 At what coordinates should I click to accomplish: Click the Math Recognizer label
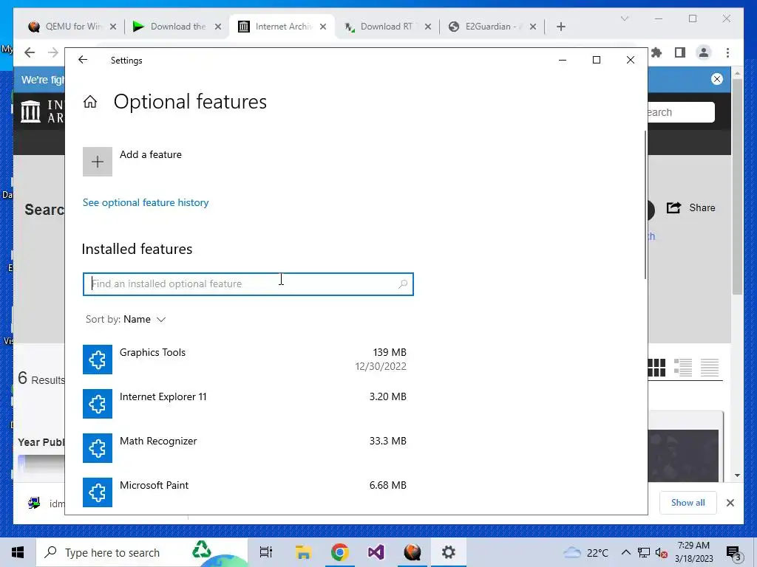[x=158, y=441]
